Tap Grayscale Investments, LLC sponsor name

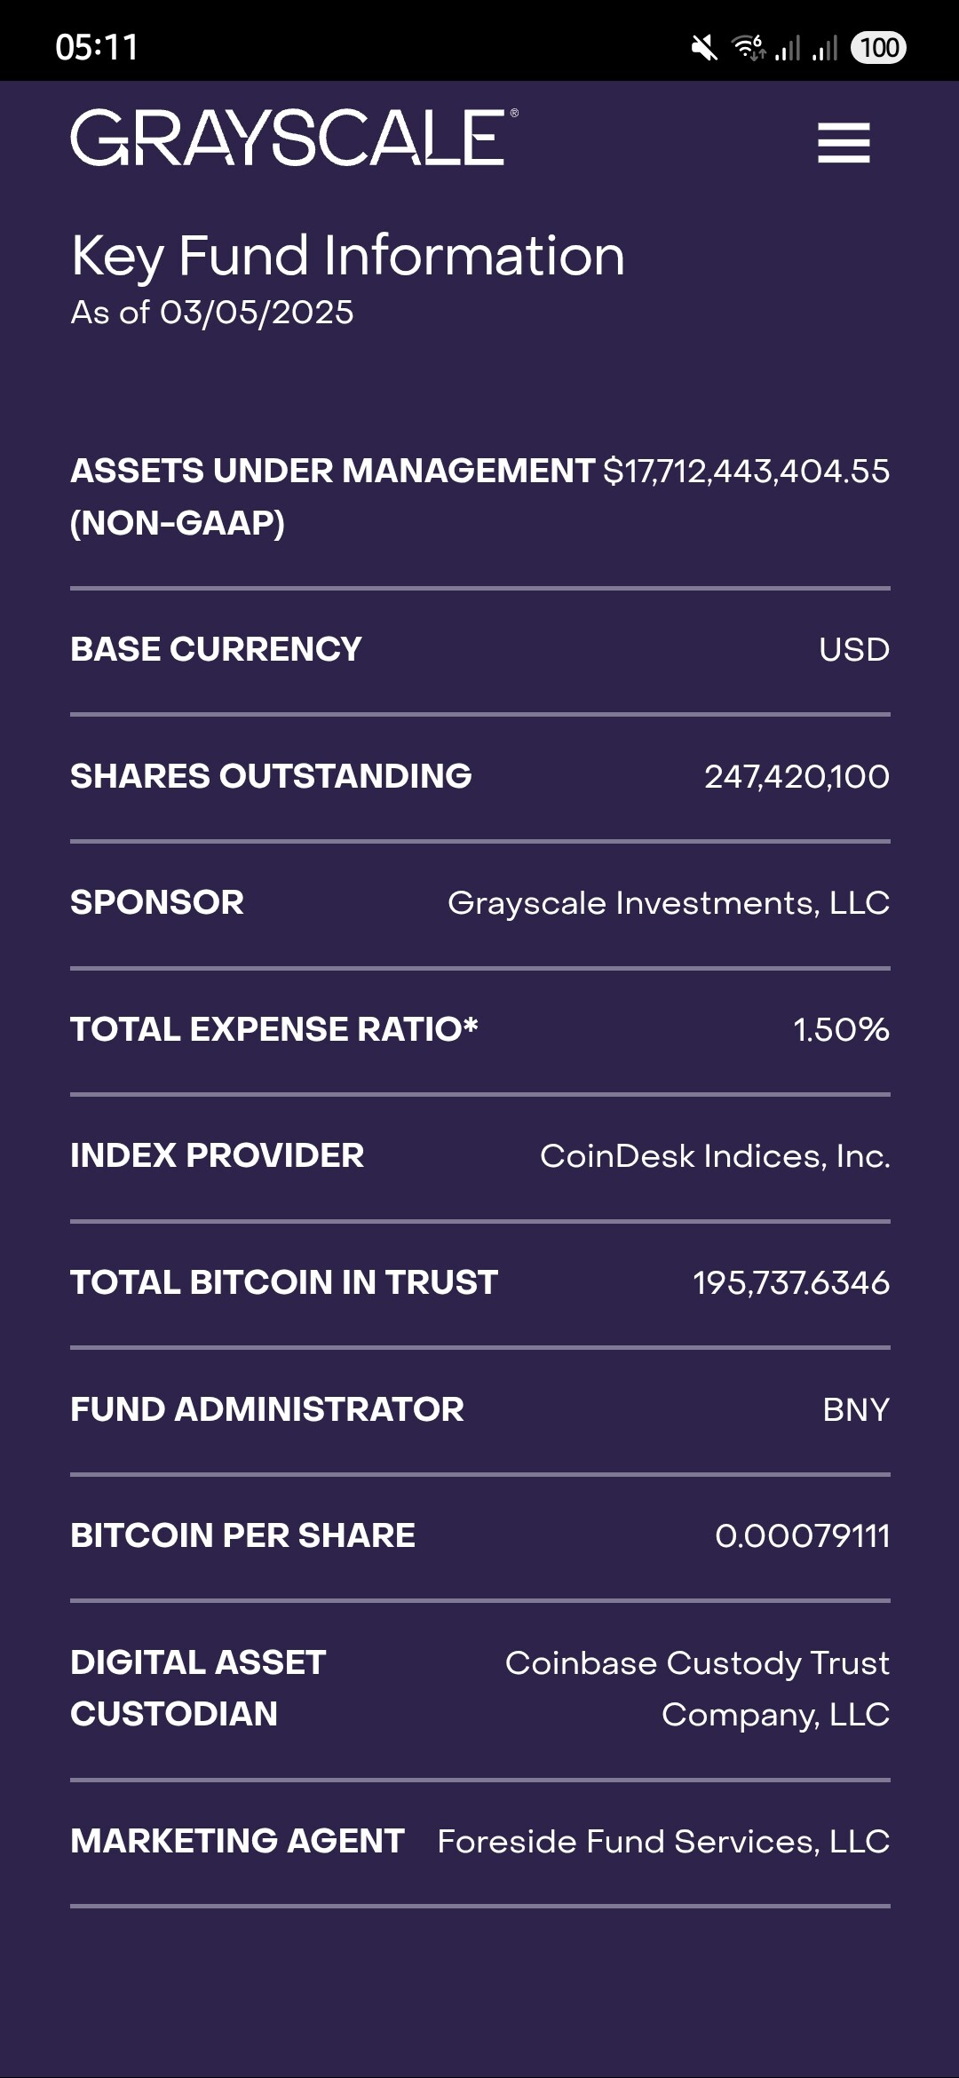(669, 903)
